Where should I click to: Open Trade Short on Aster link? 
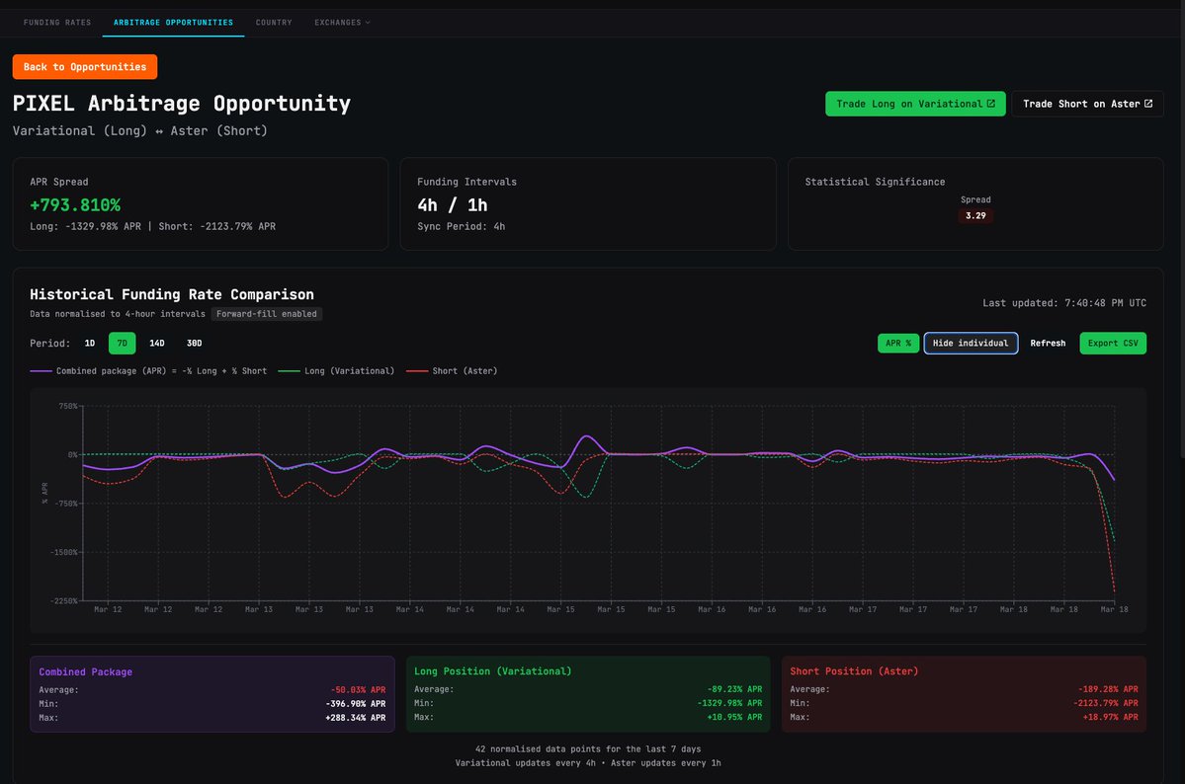tap(1087, 104)
